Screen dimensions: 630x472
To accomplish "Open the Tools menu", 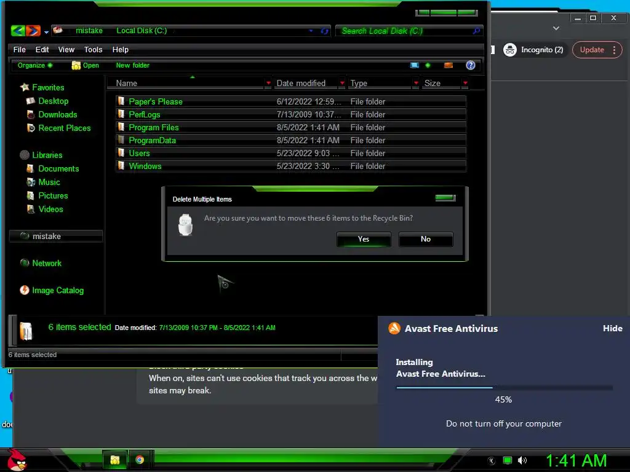I will [94, 49].
